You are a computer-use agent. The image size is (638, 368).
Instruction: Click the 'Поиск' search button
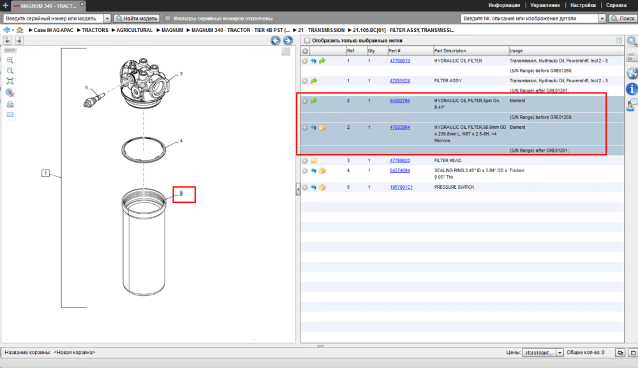pos(623,18)
